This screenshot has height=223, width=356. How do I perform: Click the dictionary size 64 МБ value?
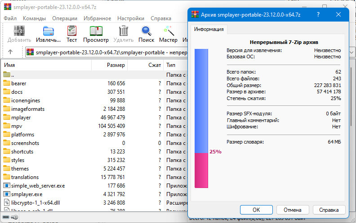(334, 142)
